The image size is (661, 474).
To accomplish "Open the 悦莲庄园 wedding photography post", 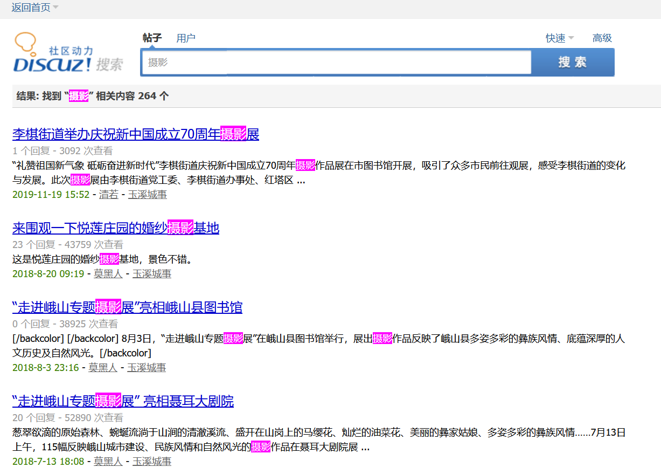I will pos(115,228).
